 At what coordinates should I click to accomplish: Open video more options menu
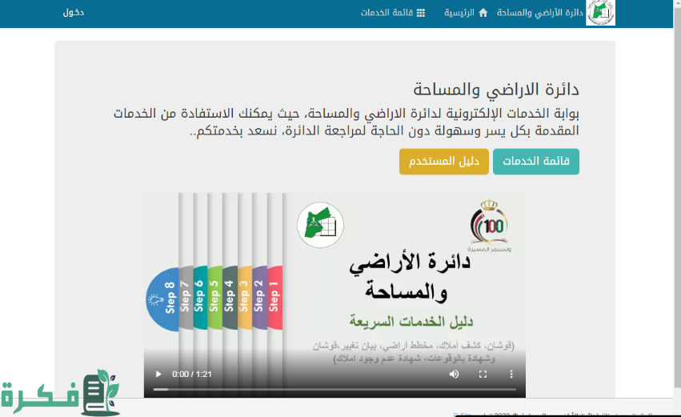511,374
